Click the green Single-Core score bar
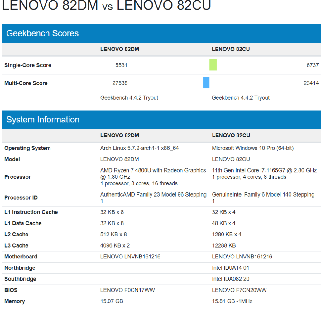This screenshot has width=321, height=313. [x=213, y=65]
